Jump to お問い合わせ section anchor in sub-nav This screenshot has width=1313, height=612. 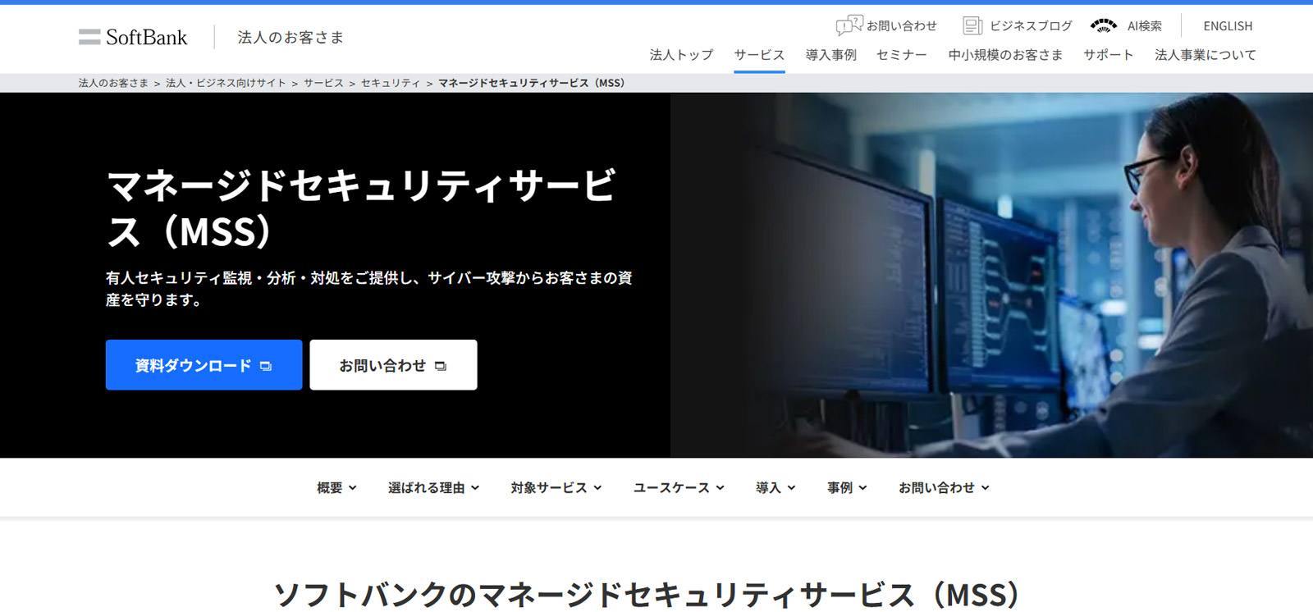click(936, 487)
